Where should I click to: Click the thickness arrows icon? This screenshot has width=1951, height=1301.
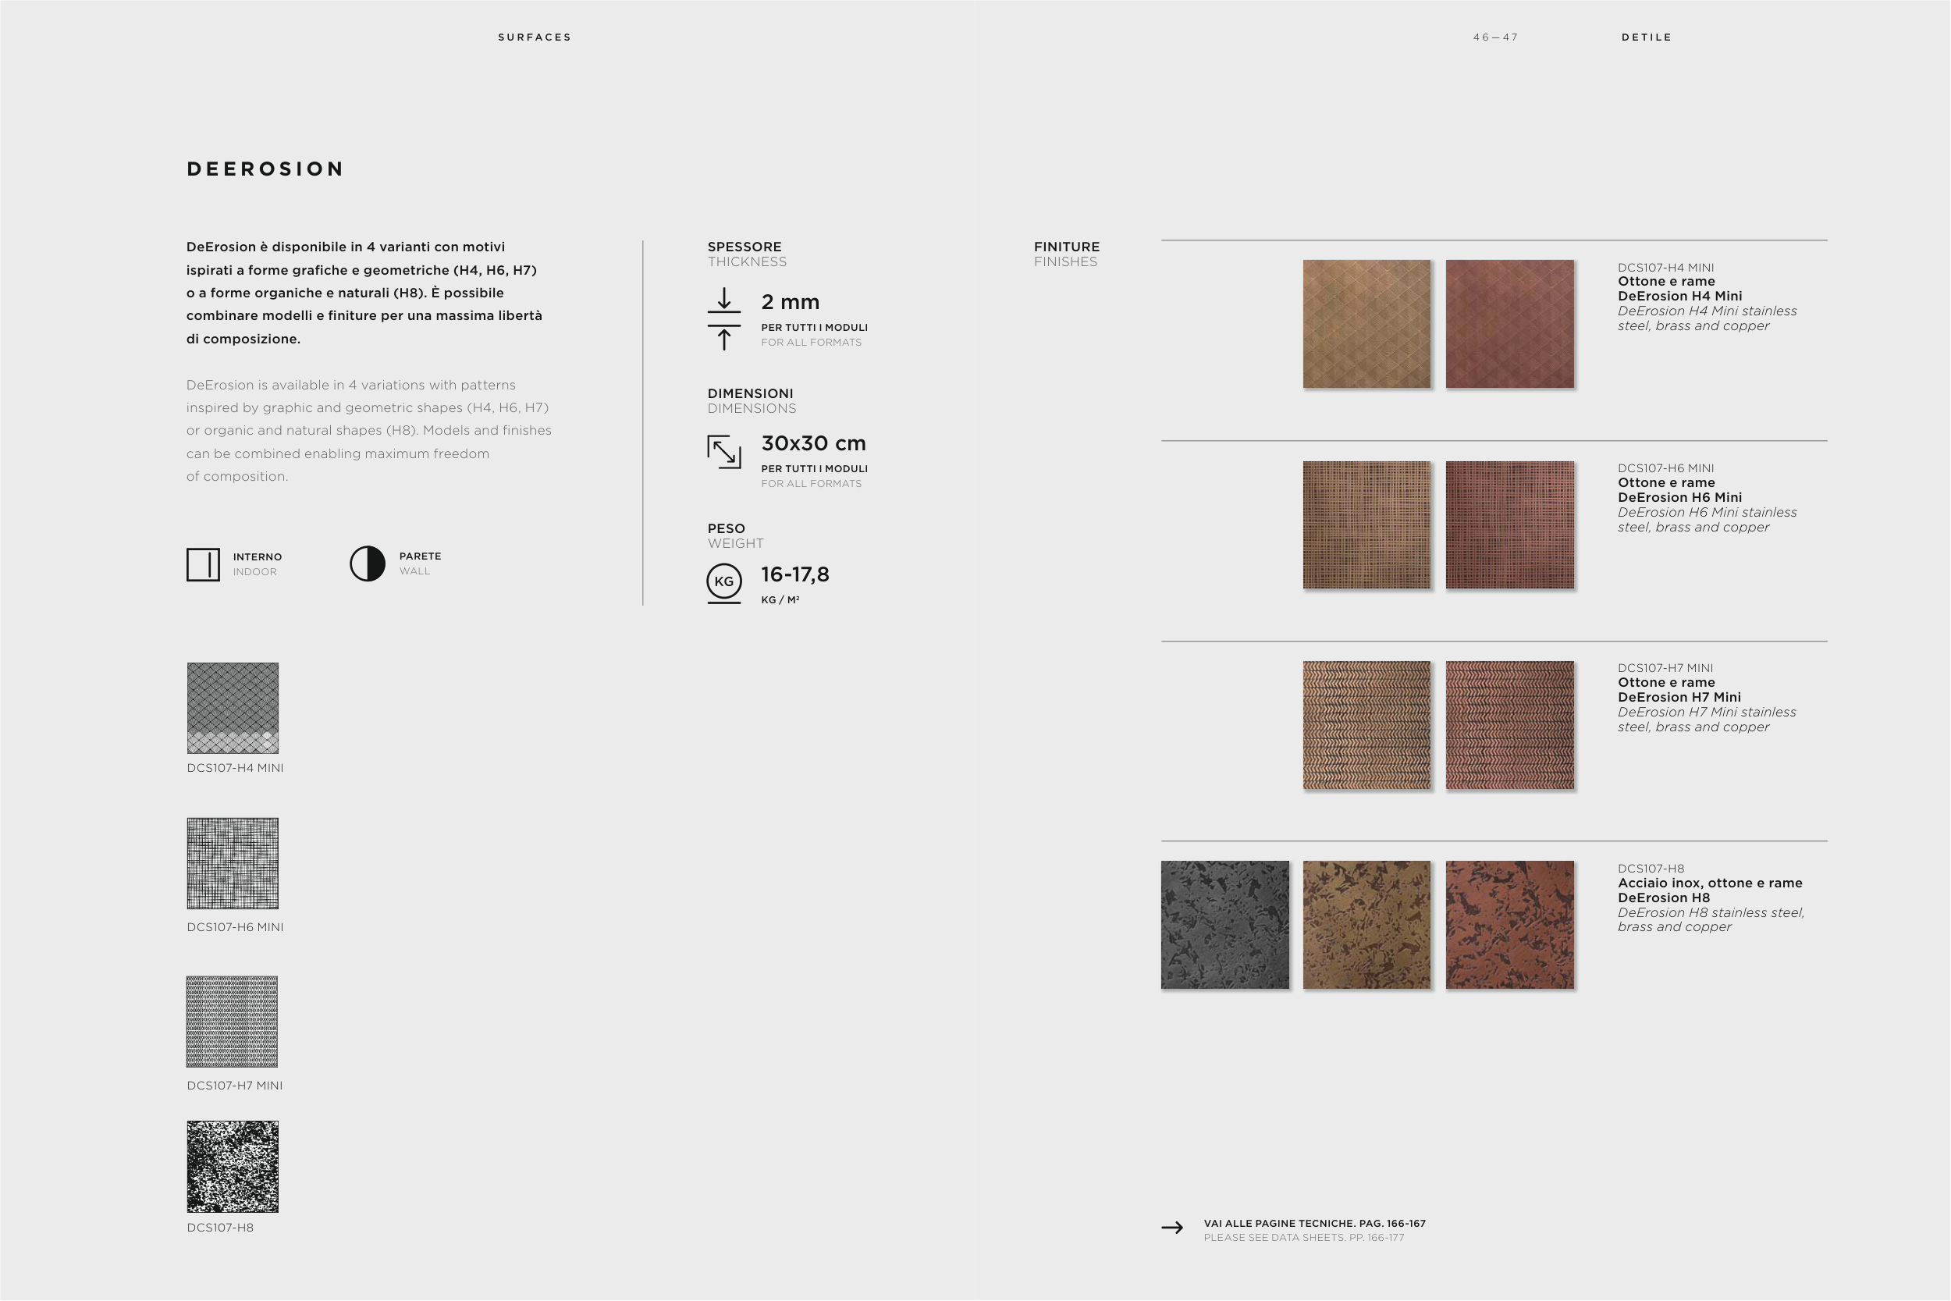(x=723, y=319)
